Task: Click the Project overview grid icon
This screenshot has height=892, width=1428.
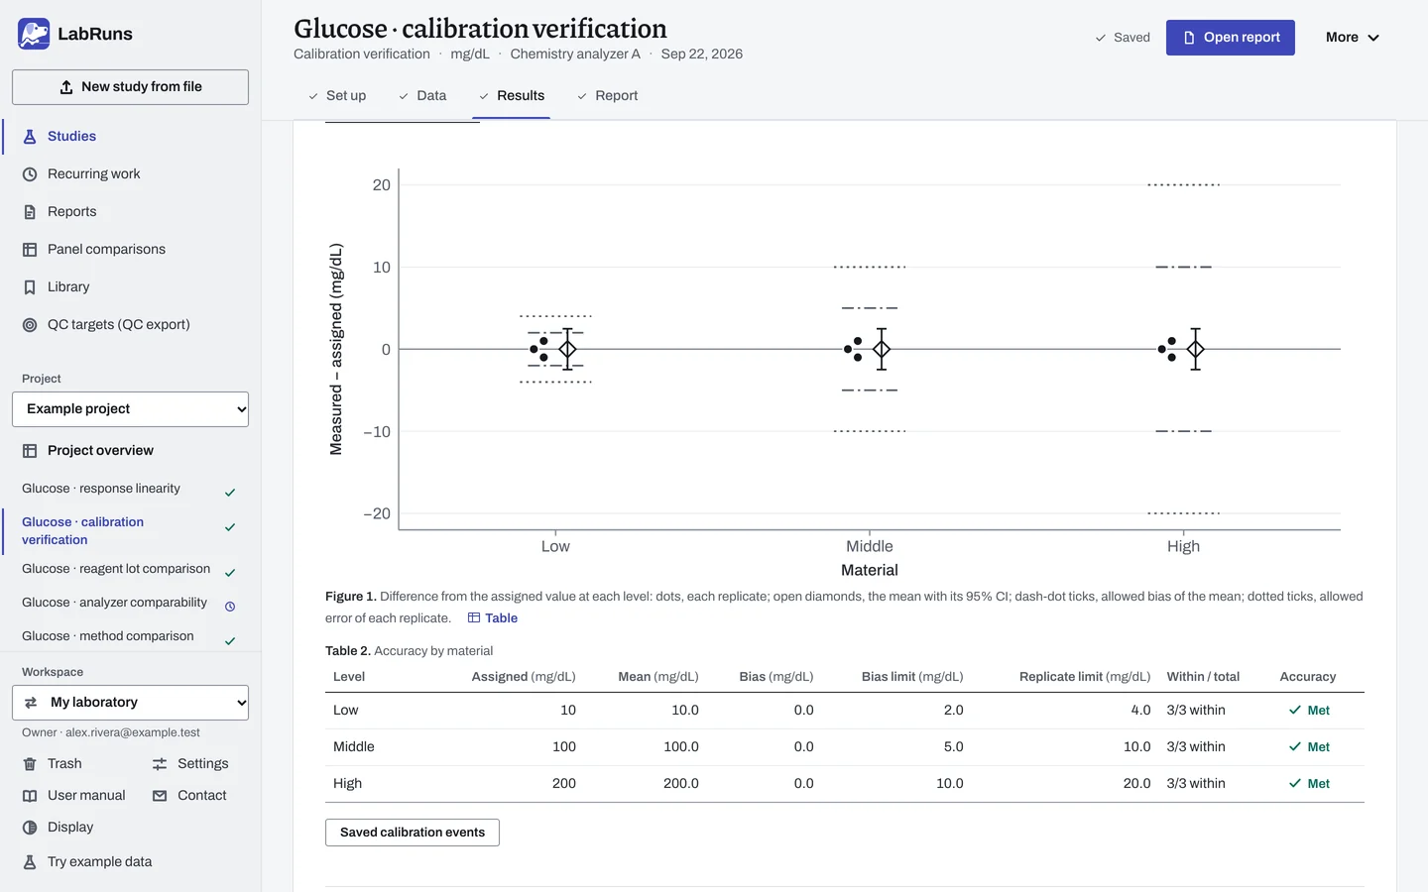Action: pyautogui.click(x=30, y=451)
